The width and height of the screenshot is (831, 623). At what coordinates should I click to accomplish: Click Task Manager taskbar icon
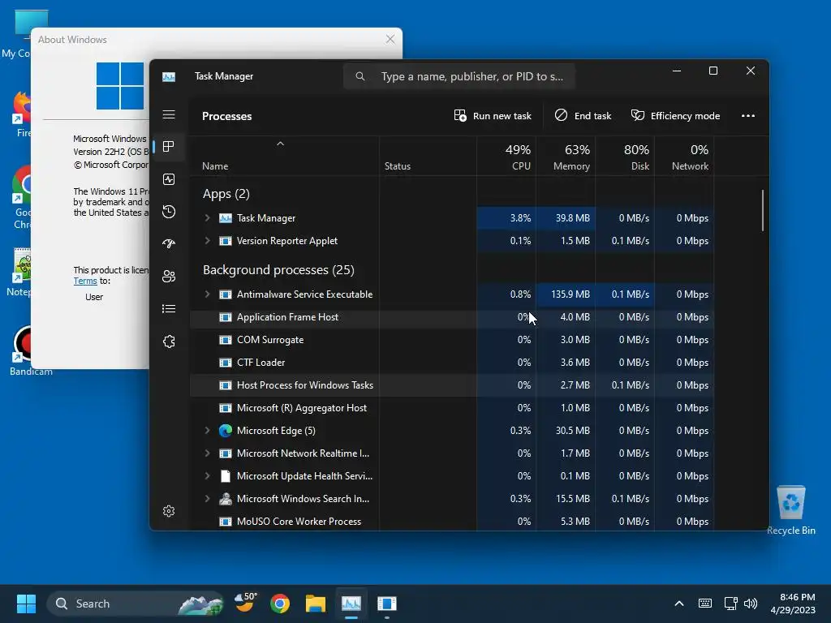[351, 604]
